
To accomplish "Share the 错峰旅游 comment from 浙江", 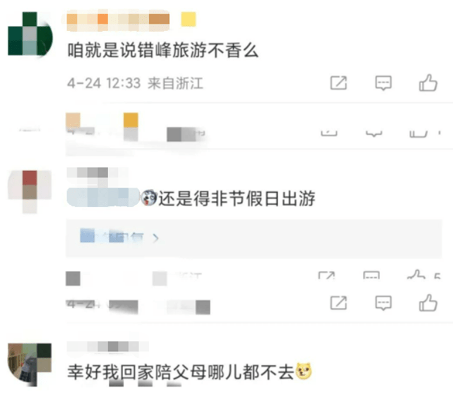I will [x=338, y=83].
